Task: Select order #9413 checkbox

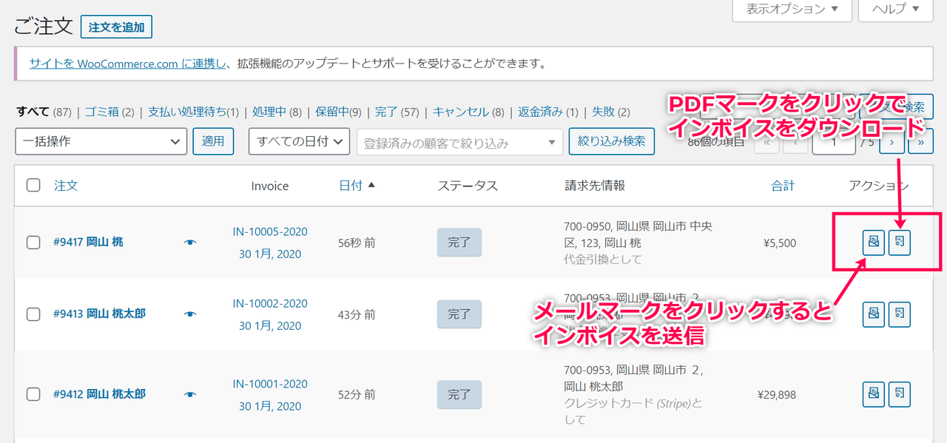Action: [x=33, y=314]
